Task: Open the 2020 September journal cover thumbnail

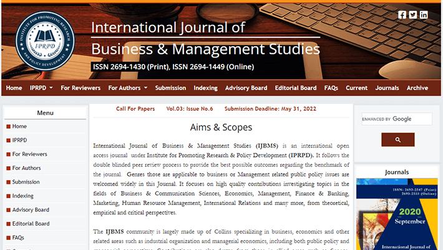Action: click(397, 214)
